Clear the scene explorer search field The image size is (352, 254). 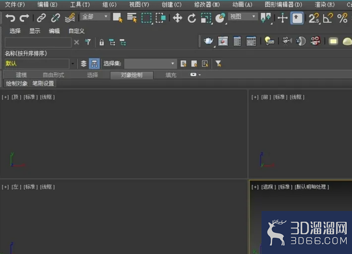tap(76, 42)
